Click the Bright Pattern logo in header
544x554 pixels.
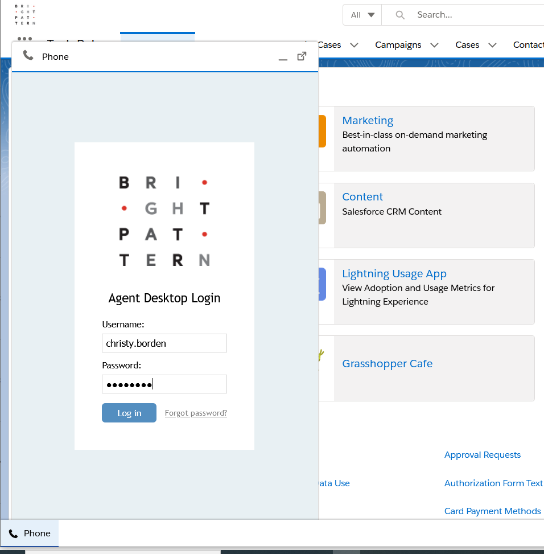25,14
